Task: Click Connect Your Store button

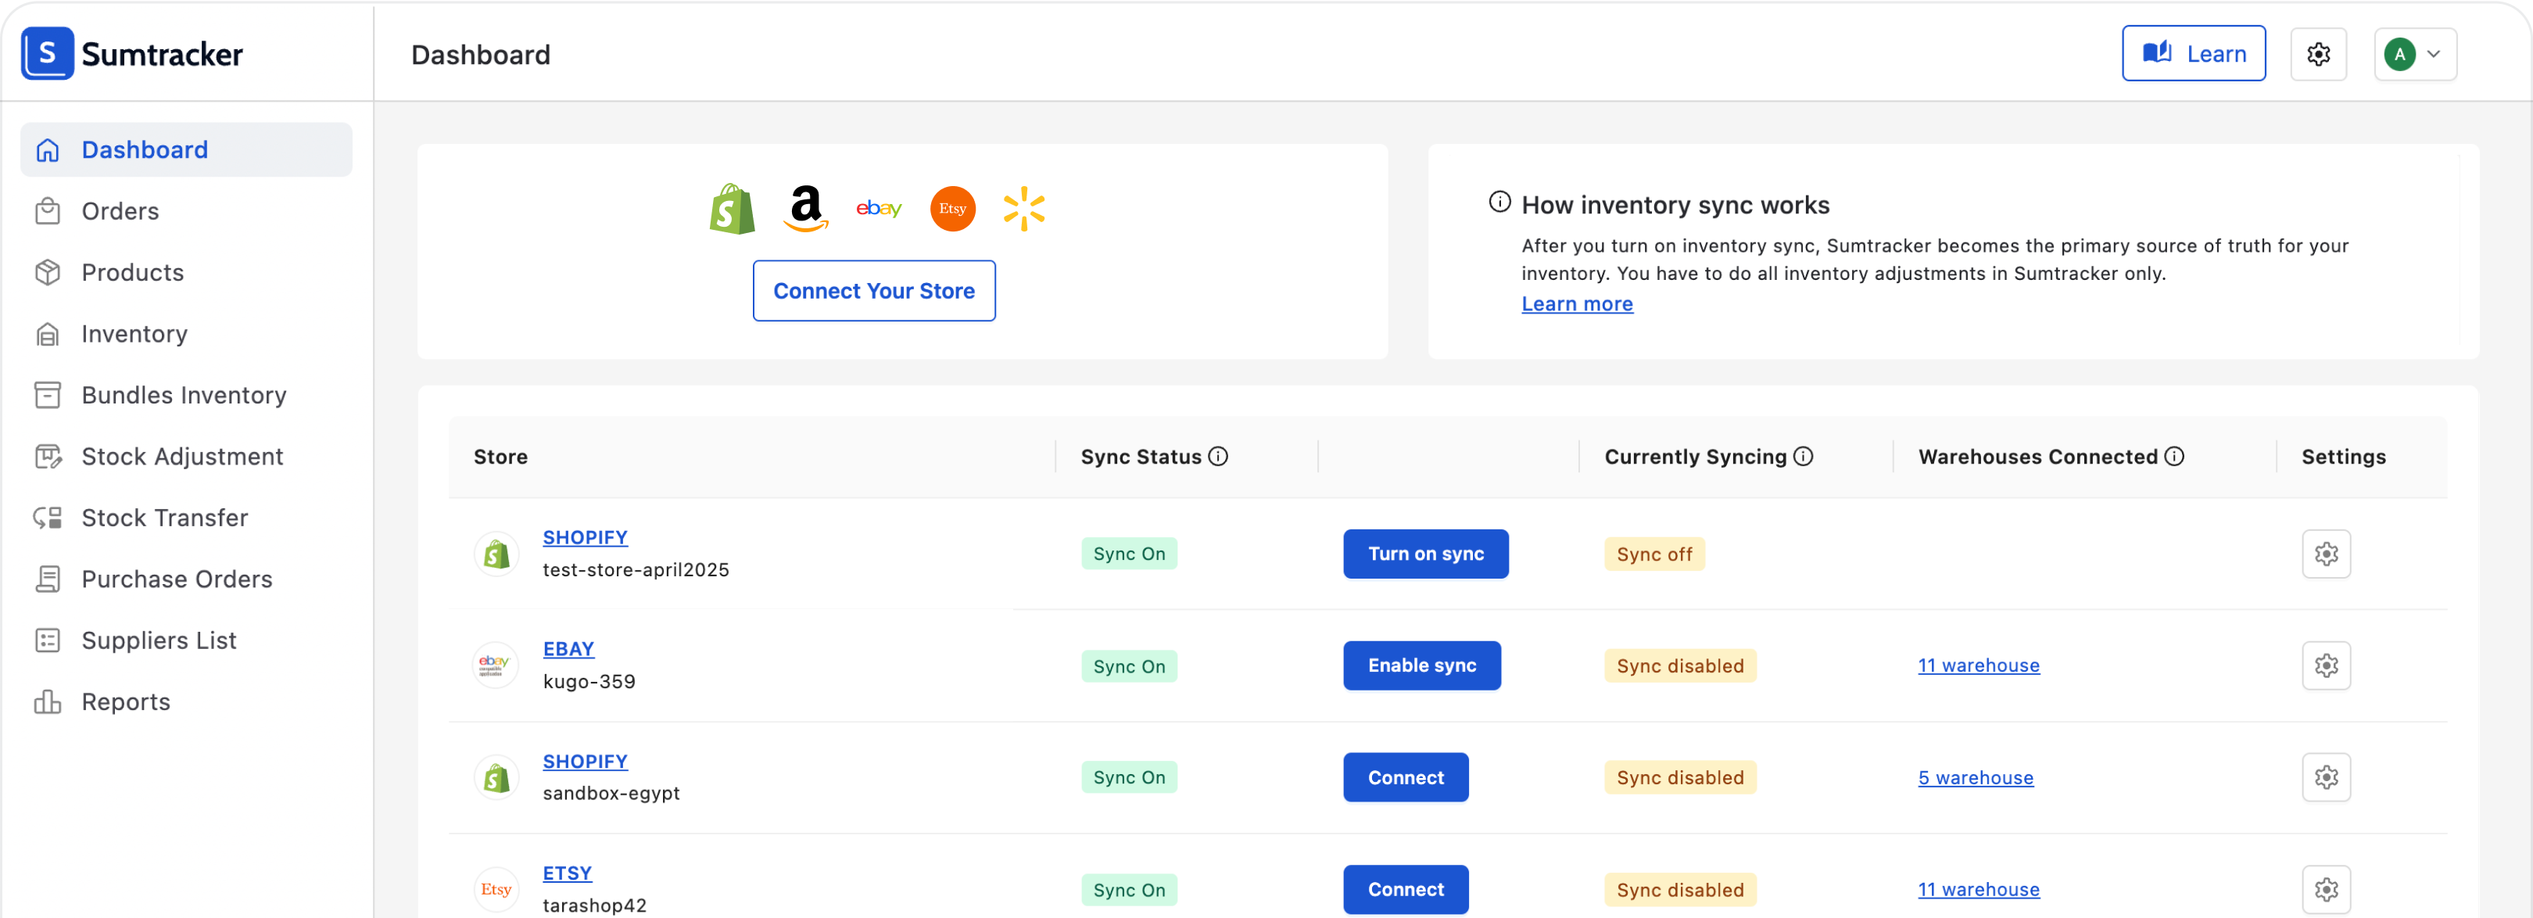Action: pyautogui.click(x=873, y=291)
